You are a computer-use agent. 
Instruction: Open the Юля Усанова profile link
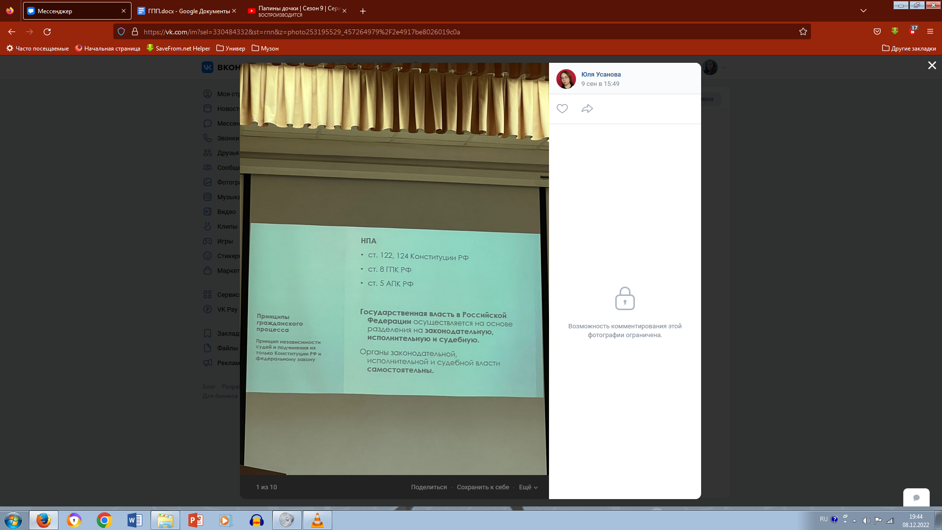tap(601, 75)
